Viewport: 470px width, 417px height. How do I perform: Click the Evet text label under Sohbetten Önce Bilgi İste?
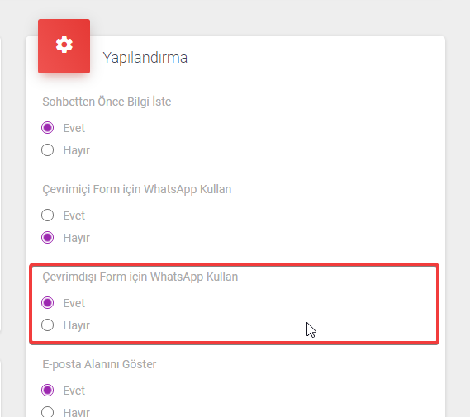coord(74,128)
